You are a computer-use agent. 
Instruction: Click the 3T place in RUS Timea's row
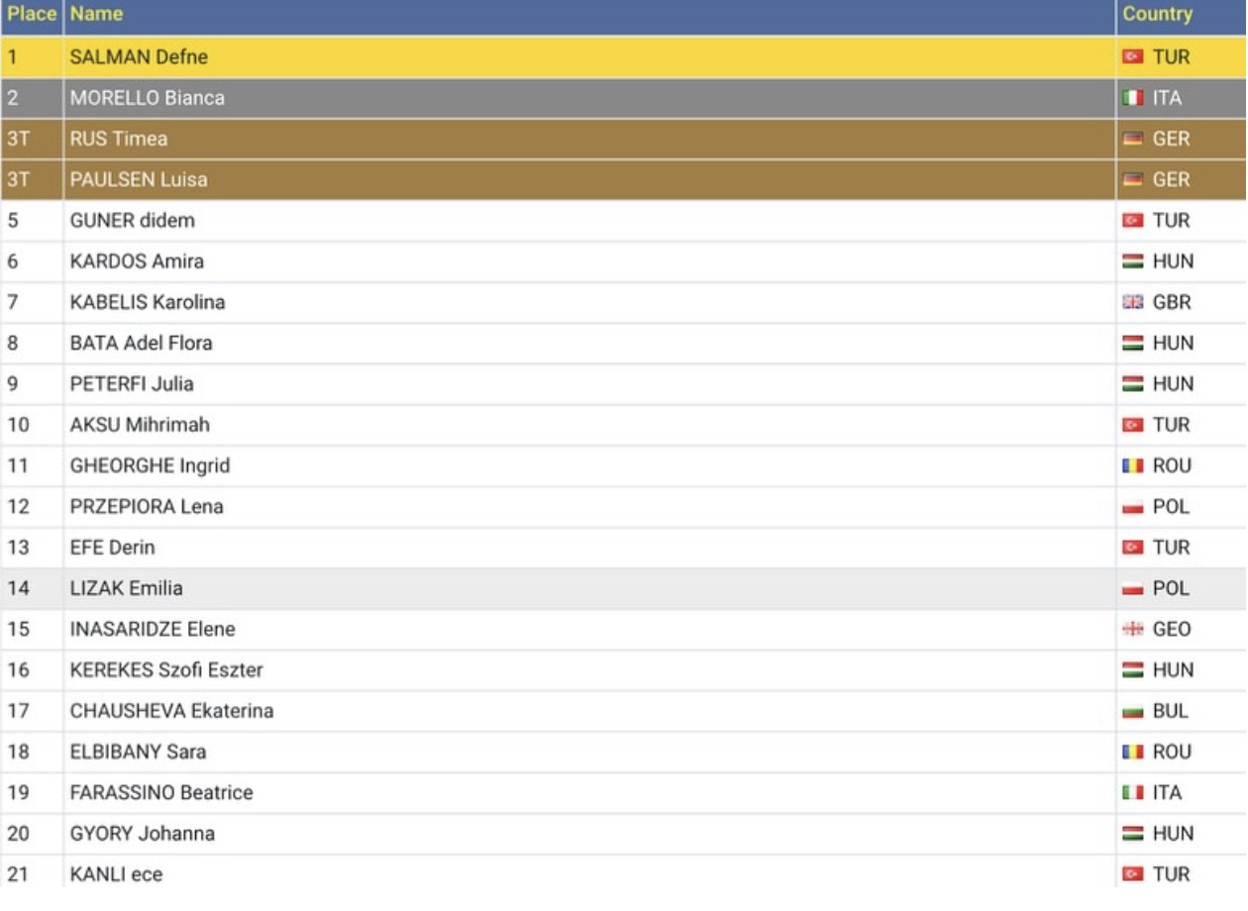[19, 140]
